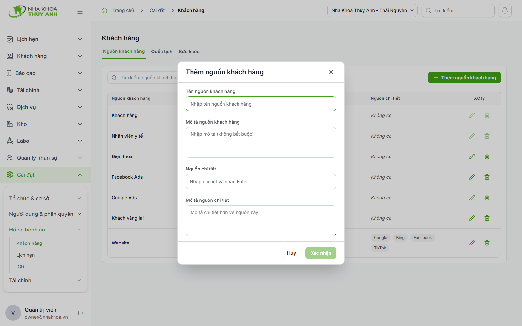This screenshot has height=326, width=522.
Task: Click the Xác nhận button
Action: [x=321, y=253]
